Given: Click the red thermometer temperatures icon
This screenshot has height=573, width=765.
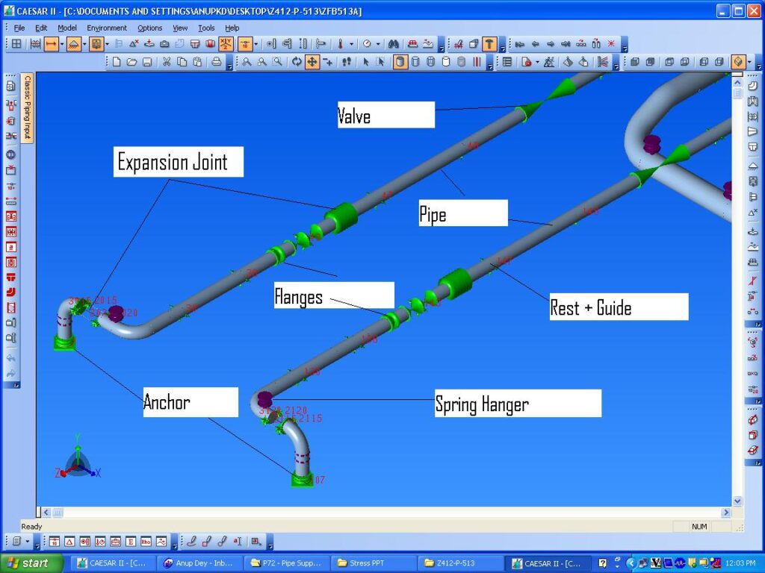Looking at the screenshot, I should coord(341,44).
